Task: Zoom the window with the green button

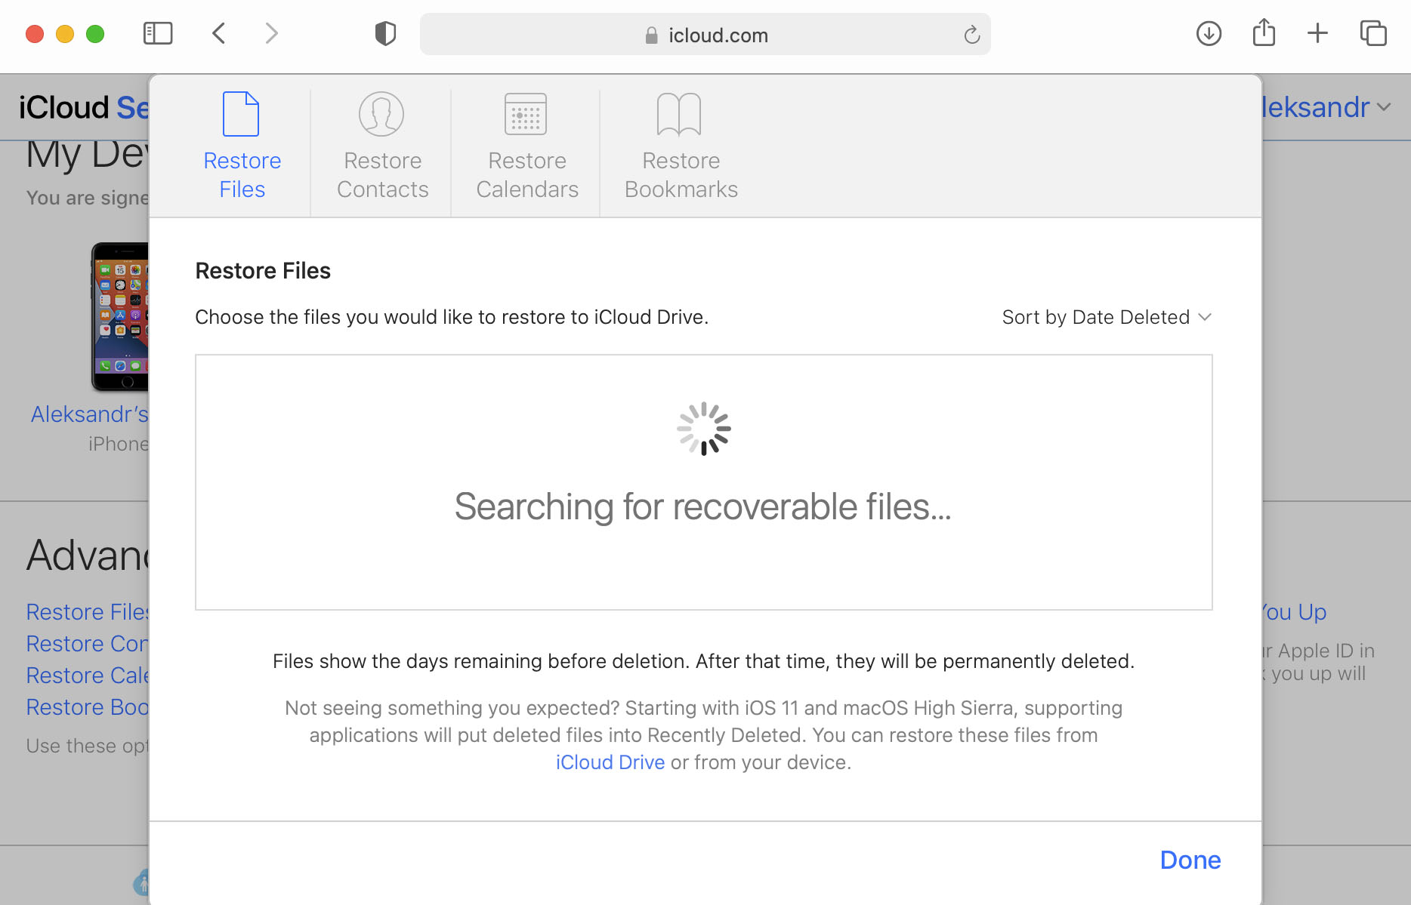Action: [95, 34]
